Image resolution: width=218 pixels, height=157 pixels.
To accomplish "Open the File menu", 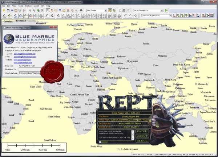I will tap(4, 6).
